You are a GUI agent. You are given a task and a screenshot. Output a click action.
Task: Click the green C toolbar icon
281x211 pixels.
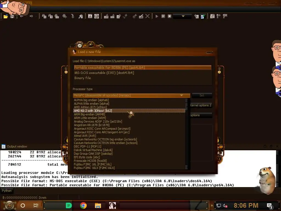pos(203,16)
